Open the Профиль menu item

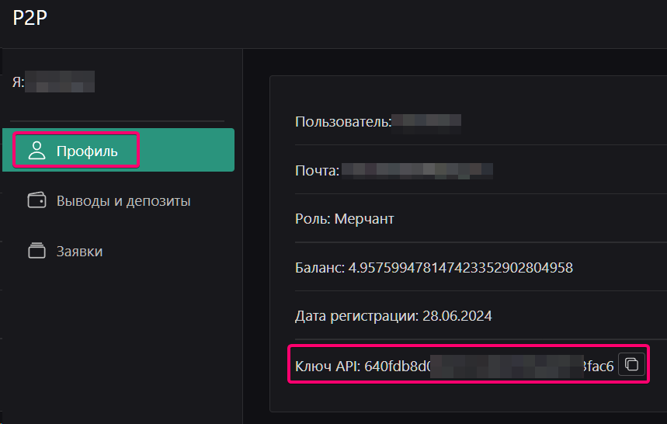point(86,151)
